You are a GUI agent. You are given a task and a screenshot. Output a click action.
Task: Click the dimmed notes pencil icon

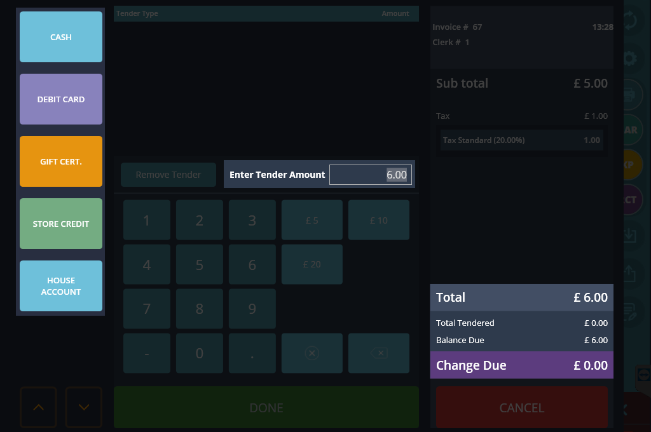630,312
